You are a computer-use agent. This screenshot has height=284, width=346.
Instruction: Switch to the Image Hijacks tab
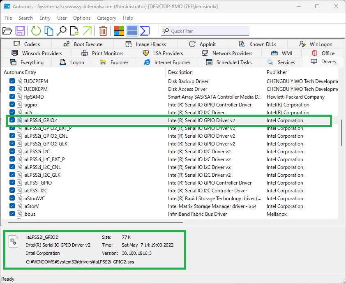pyautogui.click(x=145, y=44)
